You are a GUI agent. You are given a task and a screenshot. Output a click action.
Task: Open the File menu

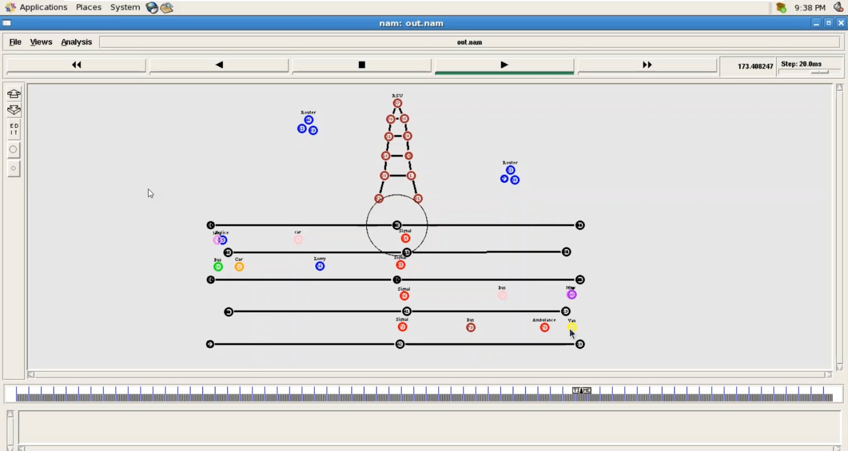tap(15, 42)
